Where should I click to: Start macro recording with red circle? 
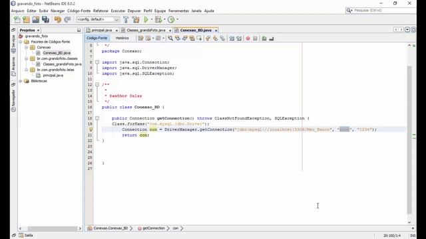pos(248,39)
